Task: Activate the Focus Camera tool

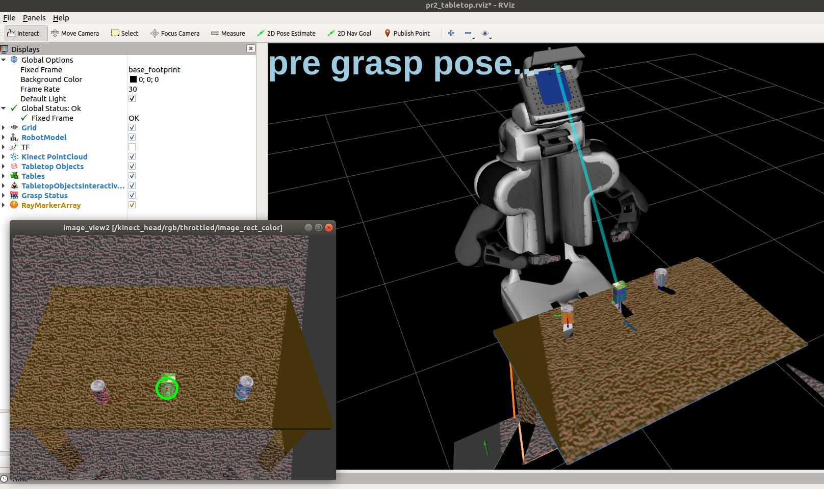Action: pos(175,33)
